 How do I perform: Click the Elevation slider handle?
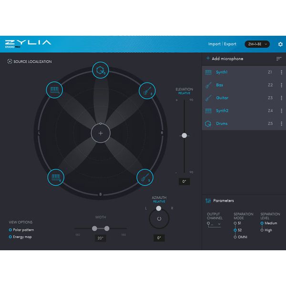pos(184,135)
